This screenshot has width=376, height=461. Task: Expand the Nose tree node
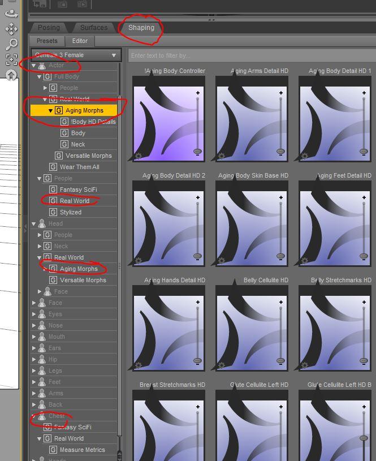click(x=33, y=326)
